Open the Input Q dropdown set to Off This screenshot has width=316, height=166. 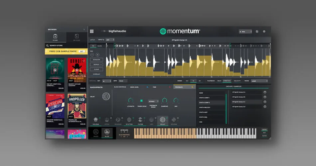[x=110, y=40]
